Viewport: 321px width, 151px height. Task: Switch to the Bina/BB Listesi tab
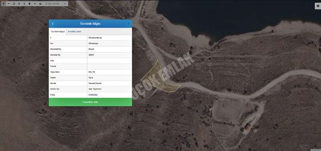coord(75,32)
